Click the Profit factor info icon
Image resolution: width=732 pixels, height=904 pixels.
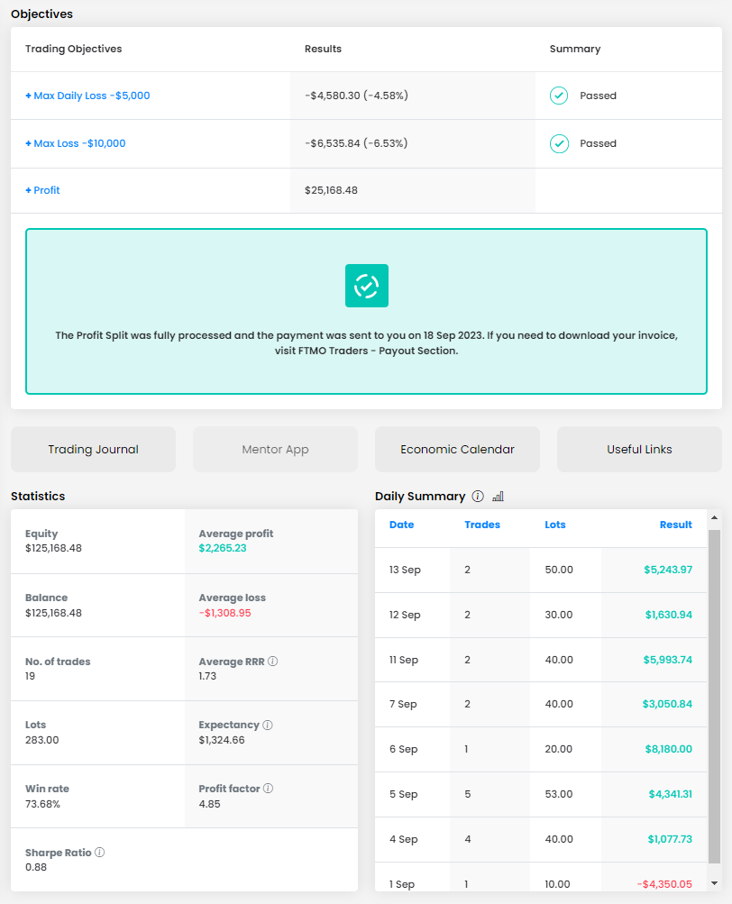pos(269,788)
